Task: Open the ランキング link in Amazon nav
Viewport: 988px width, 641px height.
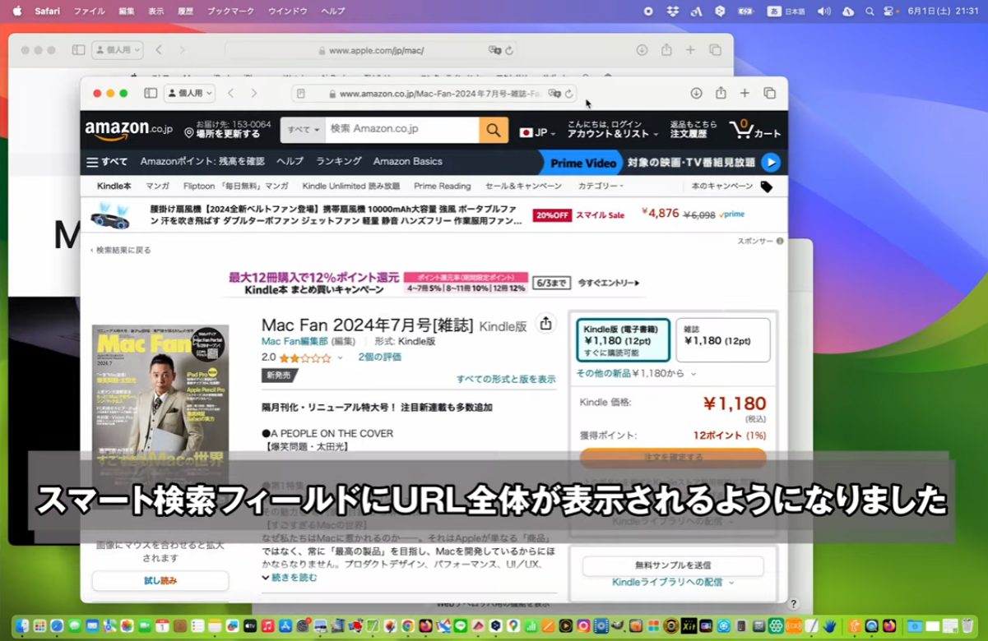Action: (x=339, y=162)
